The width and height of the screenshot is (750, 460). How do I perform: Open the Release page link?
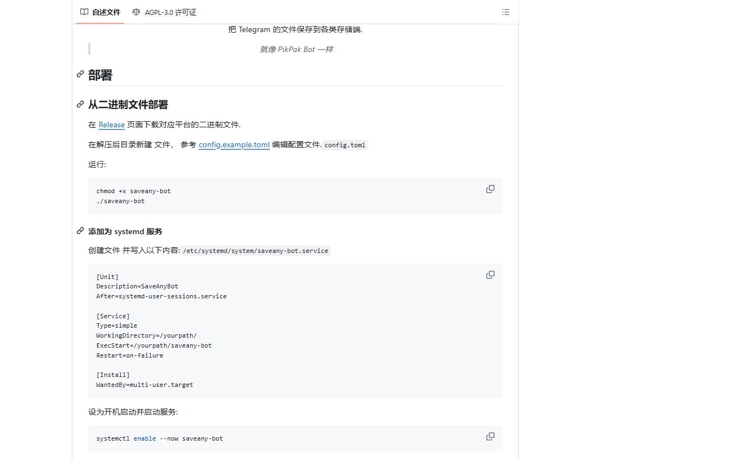click(x=111, y=125)
